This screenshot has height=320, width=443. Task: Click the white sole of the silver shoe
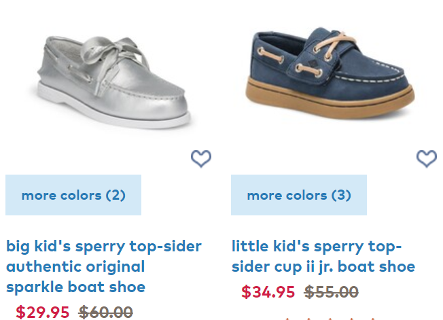point(114,109)
